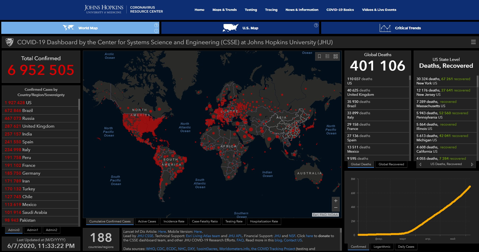Open the Tracing navigation menu
Viewport: 479px width, 252px height.
pos(271,10)
